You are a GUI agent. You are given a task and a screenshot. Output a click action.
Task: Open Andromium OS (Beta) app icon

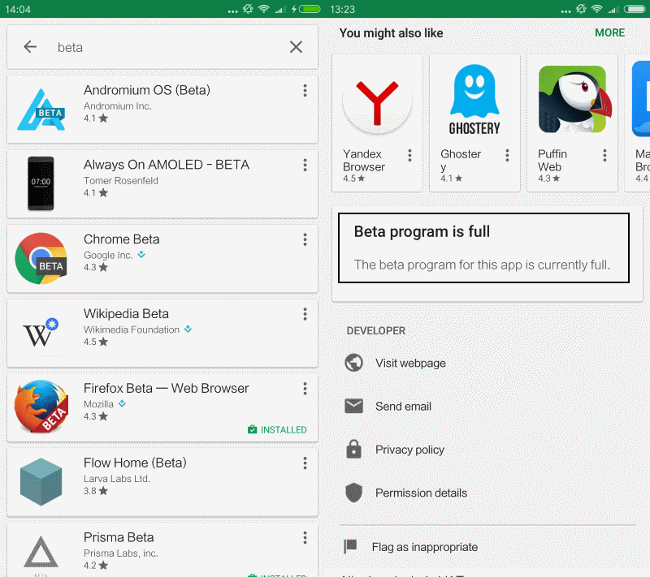click(x=41, y=110)
